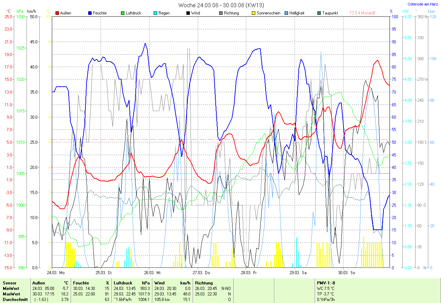The image size is (441, 303).
Task: Select the Luftdruck hPa column header
Action: 131,283
